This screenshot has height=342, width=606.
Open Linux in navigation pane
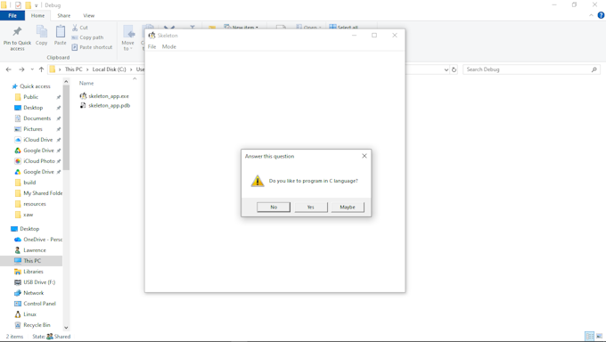click(x=25, y=314)
